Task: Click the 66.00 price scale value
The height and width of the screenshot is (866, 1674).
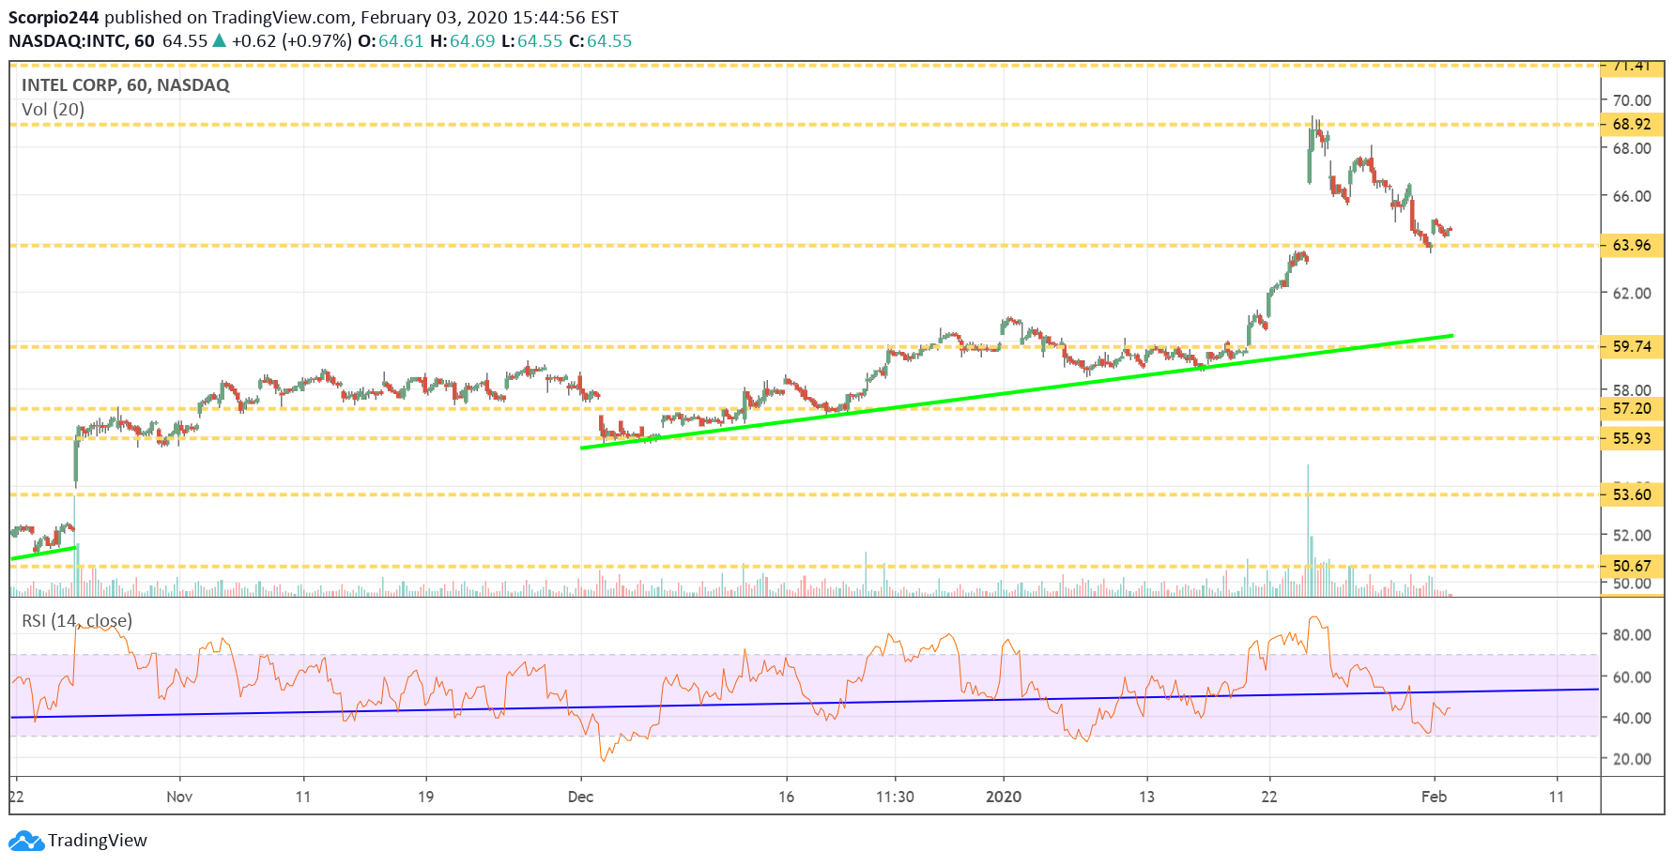Action: (1632, 196)
